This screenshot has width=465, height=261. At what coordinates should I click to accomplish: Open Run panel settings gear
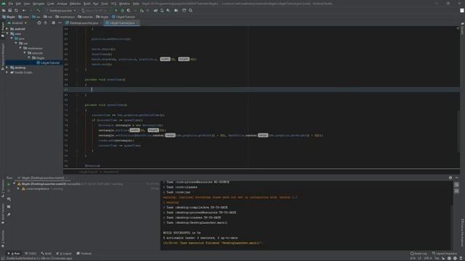[x=450, y=178]
